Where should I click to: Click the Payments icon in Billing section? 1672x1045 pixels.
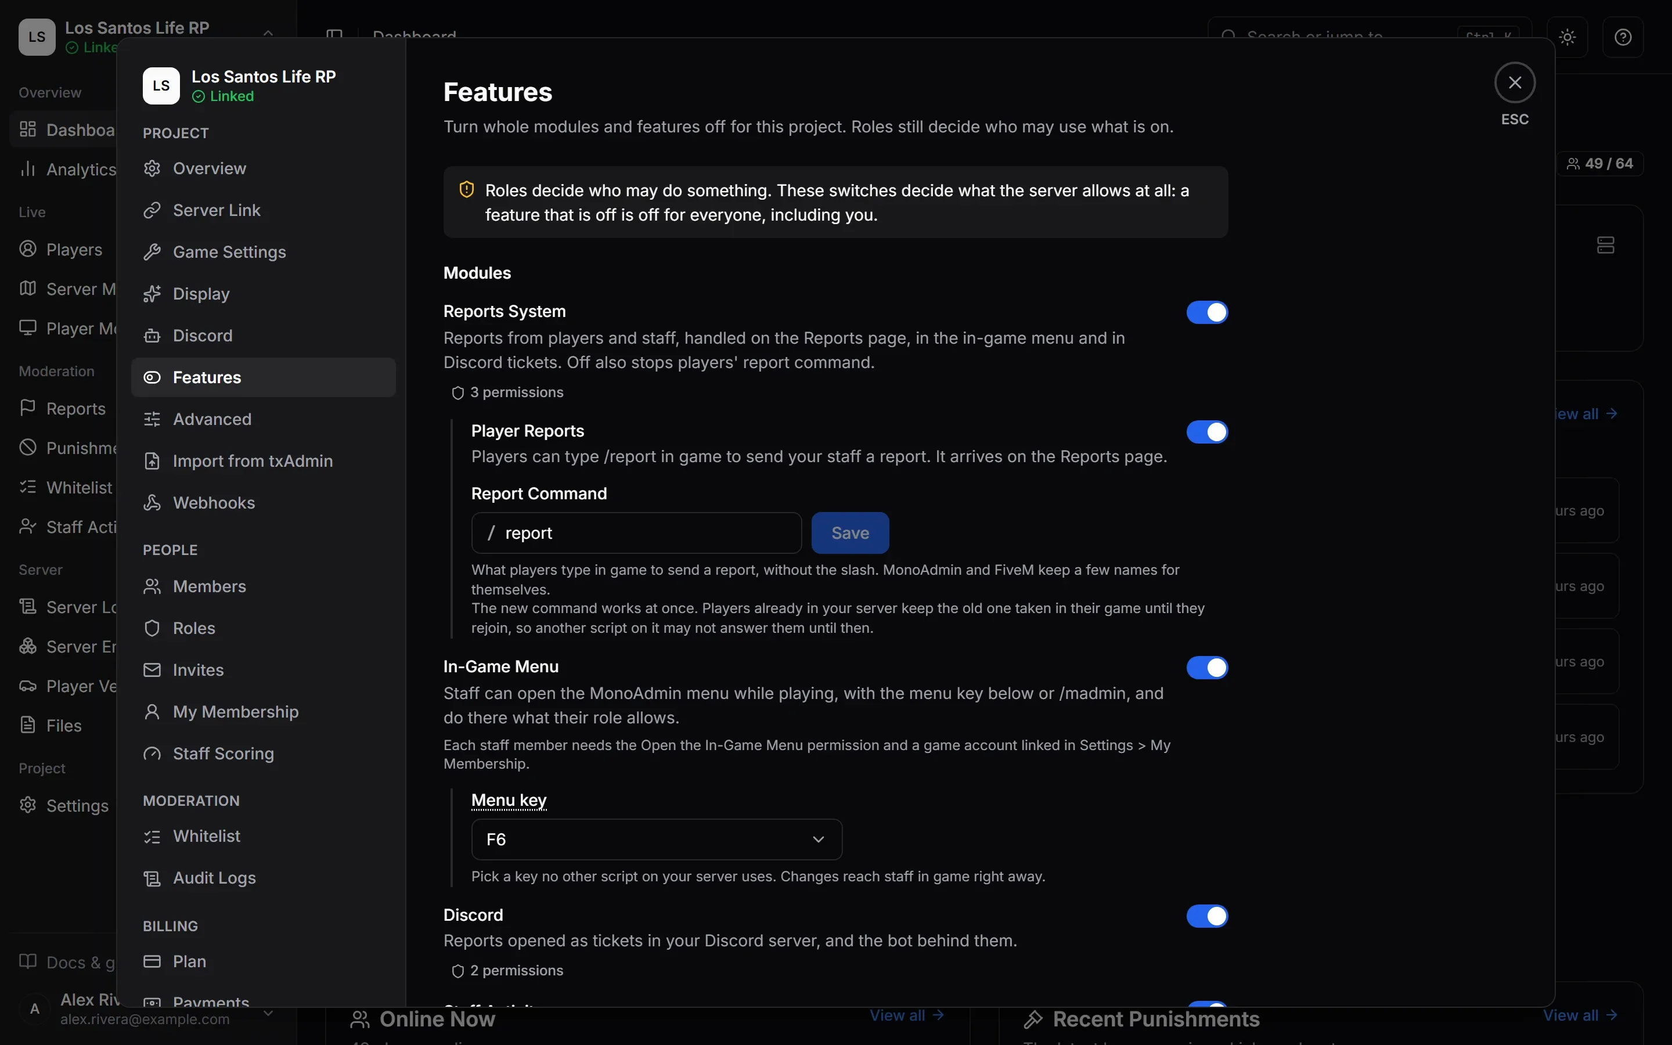tap(152, 1001)
